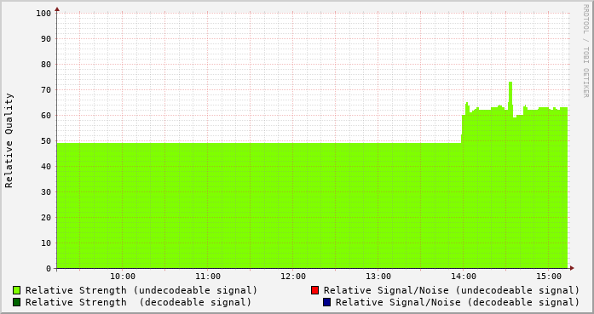Click the 14:00 time axis label

click(x=464, y=277)
